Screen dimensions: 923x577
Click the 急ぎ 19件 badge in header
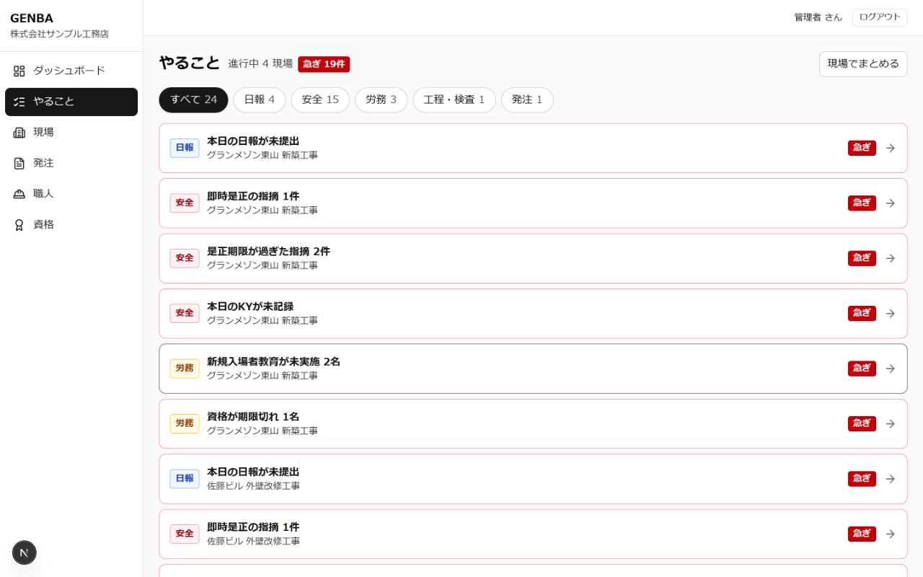(x=324, y=63)
